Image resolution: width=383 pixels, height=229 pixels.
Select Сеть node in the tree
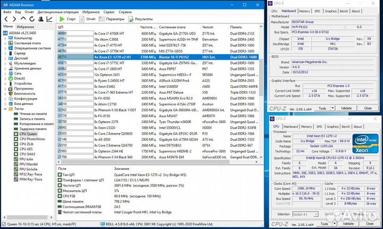[x=18, y=73]
